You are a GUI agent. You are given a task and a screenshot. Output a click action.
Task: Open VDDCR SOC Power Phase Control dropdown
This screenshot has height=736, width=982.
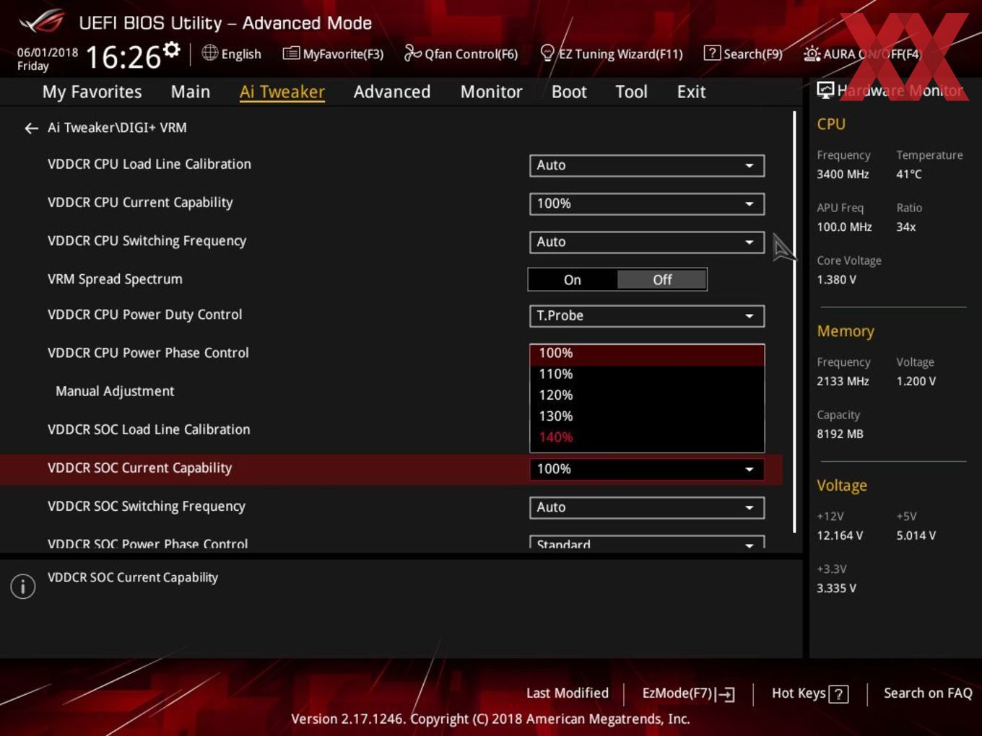tap(646, 543)
